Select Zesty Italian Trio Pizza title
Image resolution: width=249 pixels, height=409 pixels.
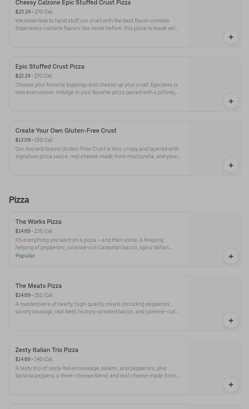click(47, 350)
